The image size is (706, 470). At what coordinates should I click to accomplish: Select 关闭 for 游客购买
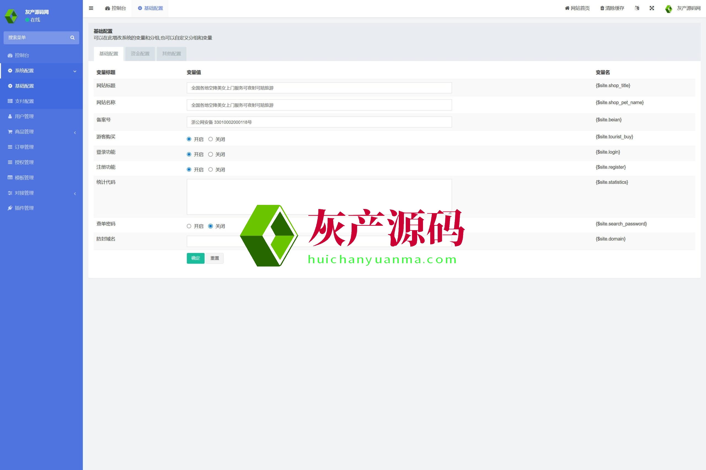[210, 139]
